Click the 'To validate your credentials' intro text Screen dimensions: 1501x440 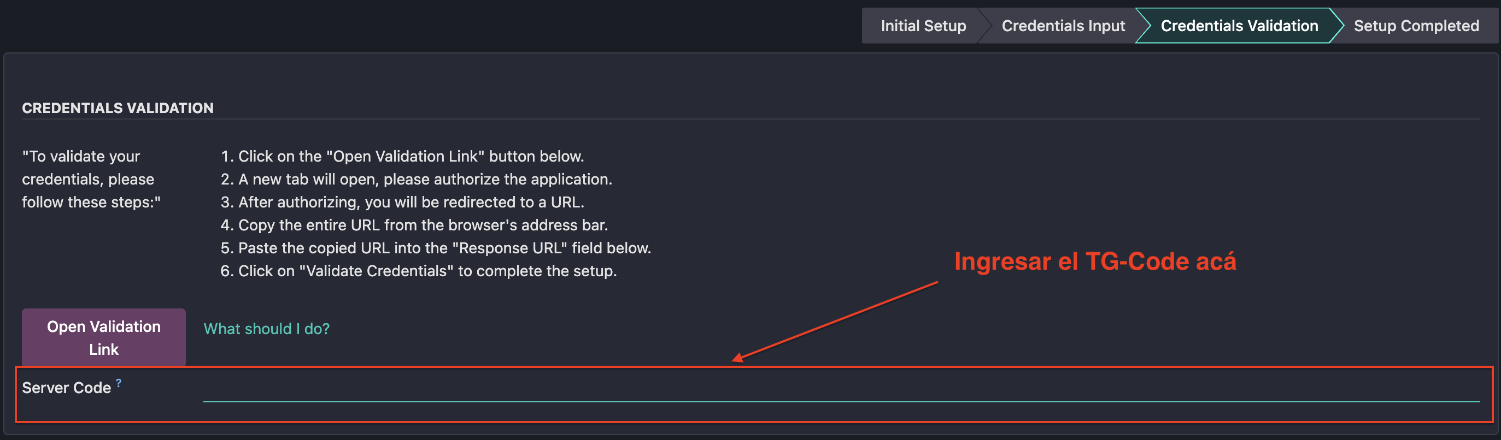tap(90, 179)
